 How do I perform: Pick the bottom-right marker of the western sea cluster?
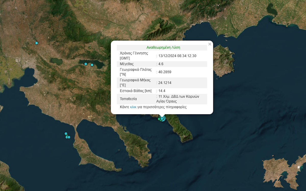click(x=69, y=137)
